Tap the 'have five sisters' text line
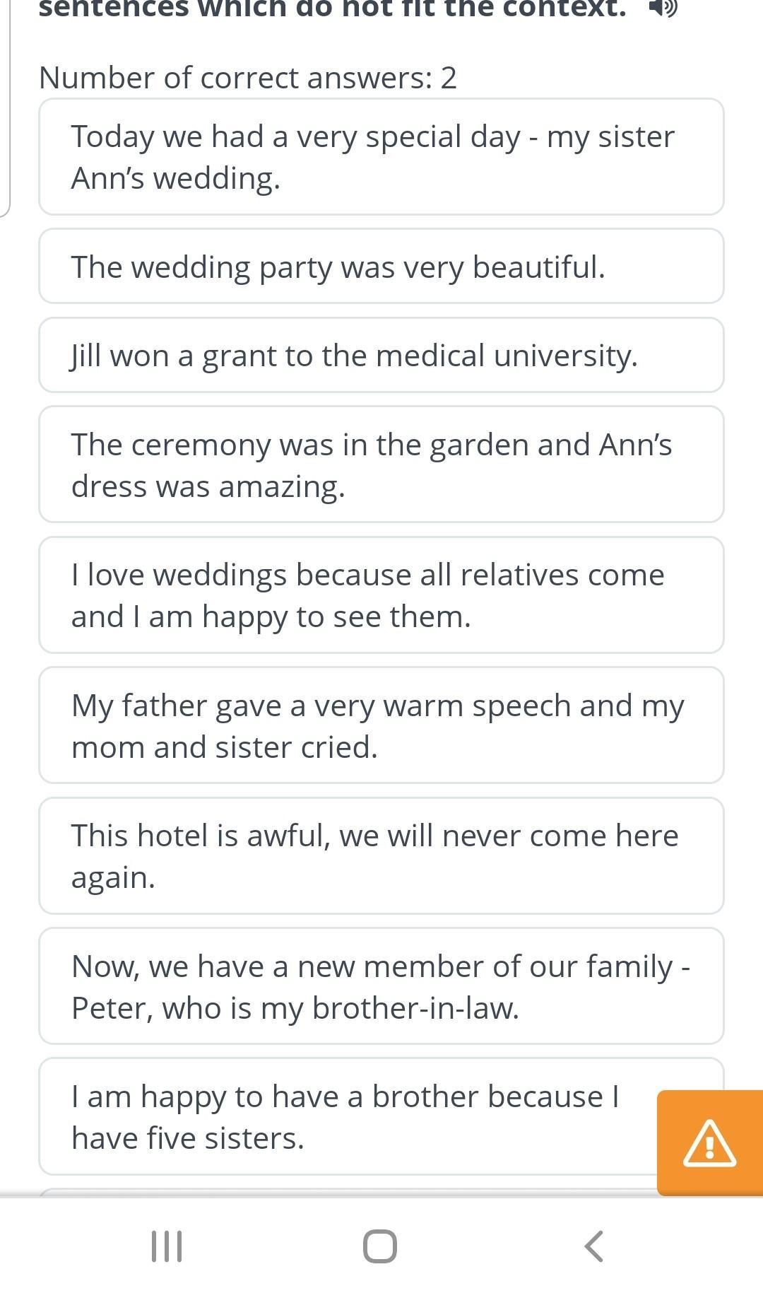 [188, 1138]
